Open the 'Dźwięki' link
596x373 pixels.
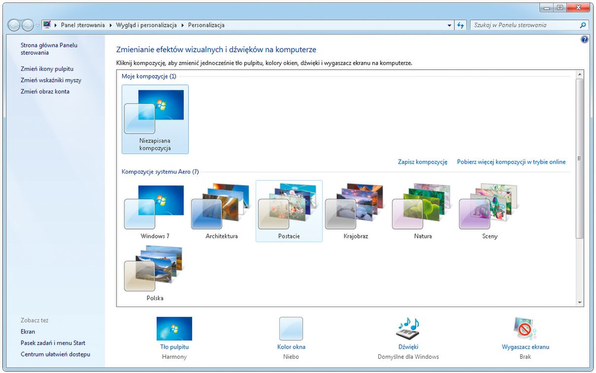(408, 347)
